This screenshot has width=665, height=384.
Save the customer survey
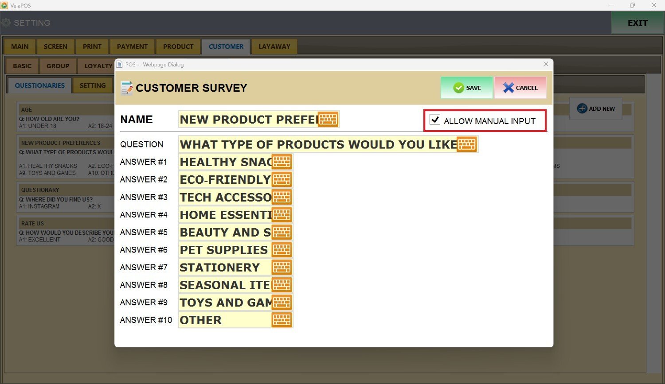click(467, 88)
